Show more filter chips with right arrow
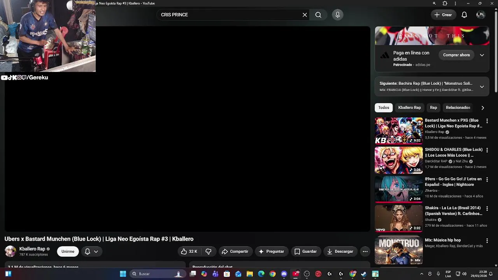Image resolution: width=498 pixels, height=280 pixels. point(482,108)
